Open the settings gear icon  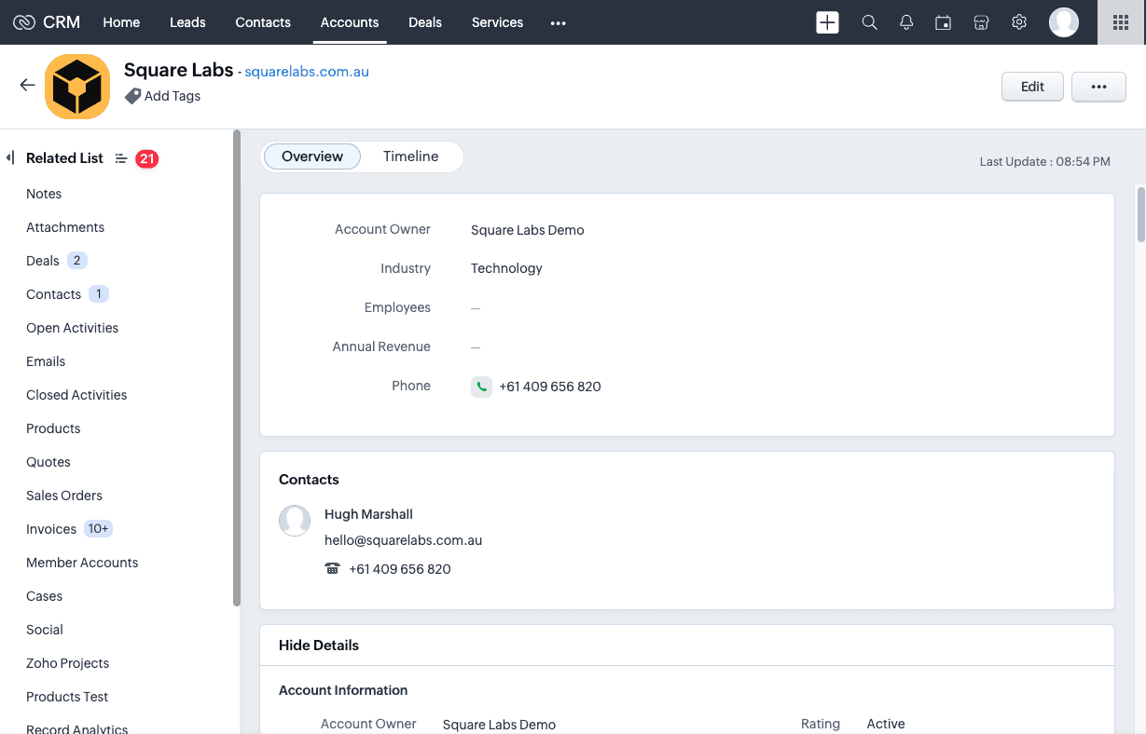click(1019, 22)
